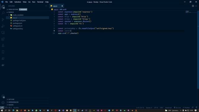Open the Run and Debug view
The height and width of the screenshot is (112, 199).
[x=3, y=26]
